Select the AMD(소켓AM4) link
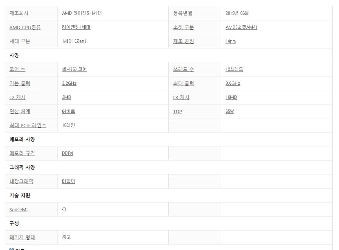339x250 pixels. tap(241, 28)
